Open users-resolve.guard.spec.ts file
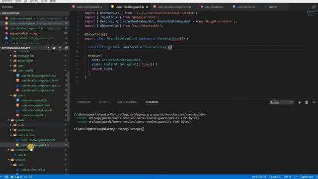The width and height of the screenshot is (318, 179). coord(38,140)
